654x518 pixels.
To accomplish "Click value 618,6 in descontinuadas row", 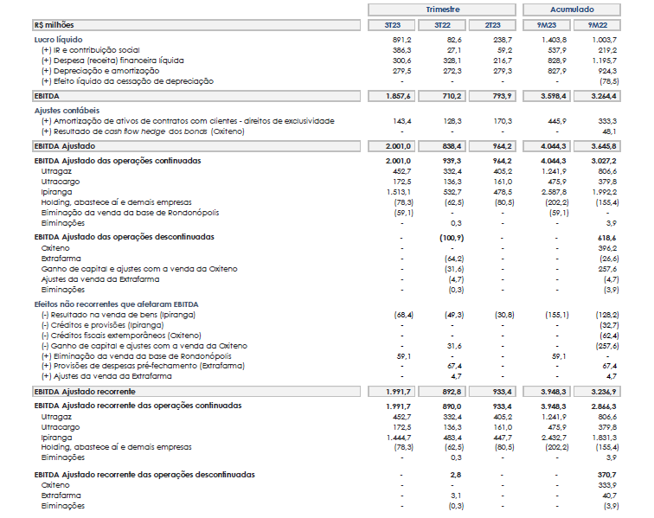I will [x=607, y=238].
